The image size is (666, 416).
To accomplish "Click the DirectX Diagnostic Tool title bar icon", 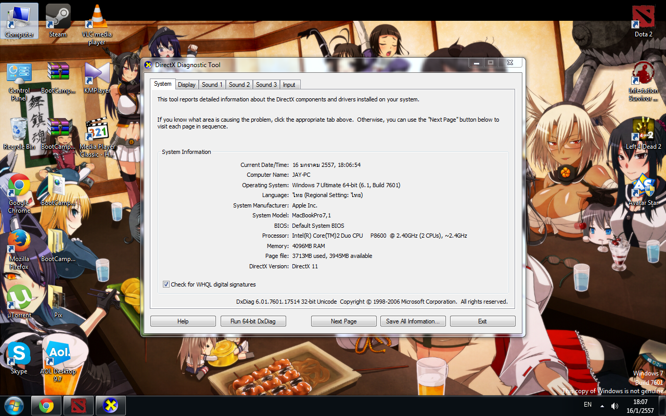I will coord(148,65).
